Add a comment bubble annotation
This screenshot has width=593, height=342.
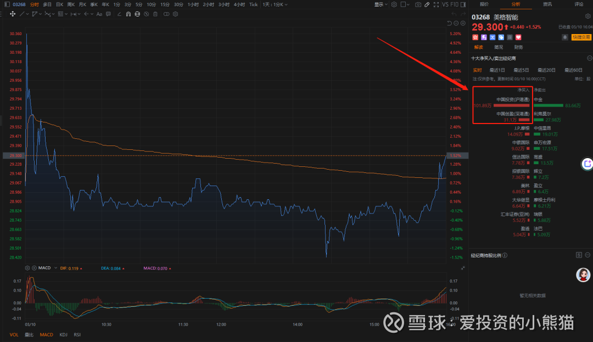[109, 14]
